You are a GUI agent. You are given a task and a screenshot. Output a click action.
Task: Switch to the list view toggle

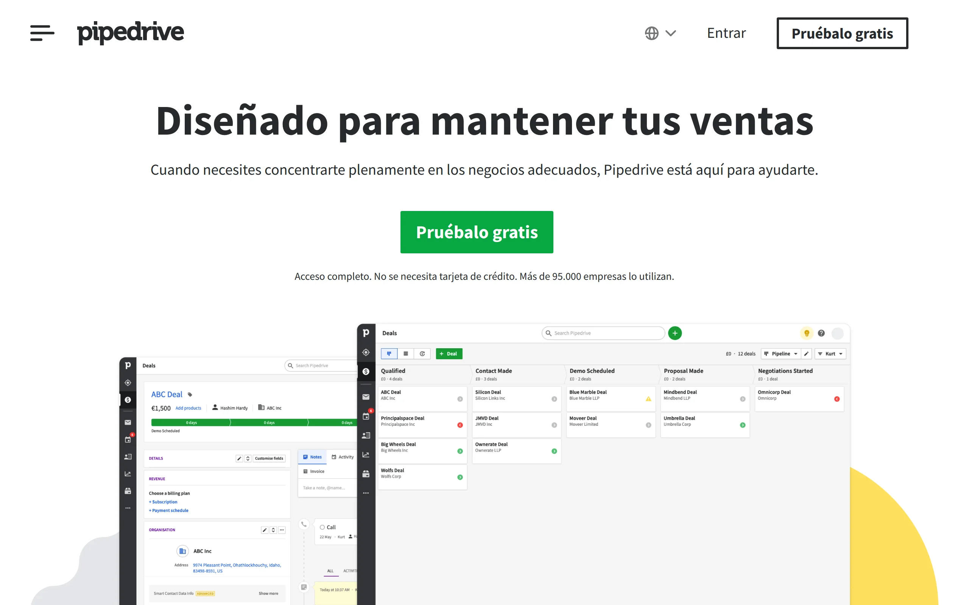pos(406,354)
